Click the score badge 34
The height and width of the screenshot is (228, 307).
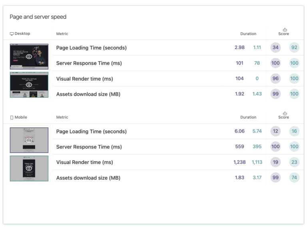coord(275,48)
